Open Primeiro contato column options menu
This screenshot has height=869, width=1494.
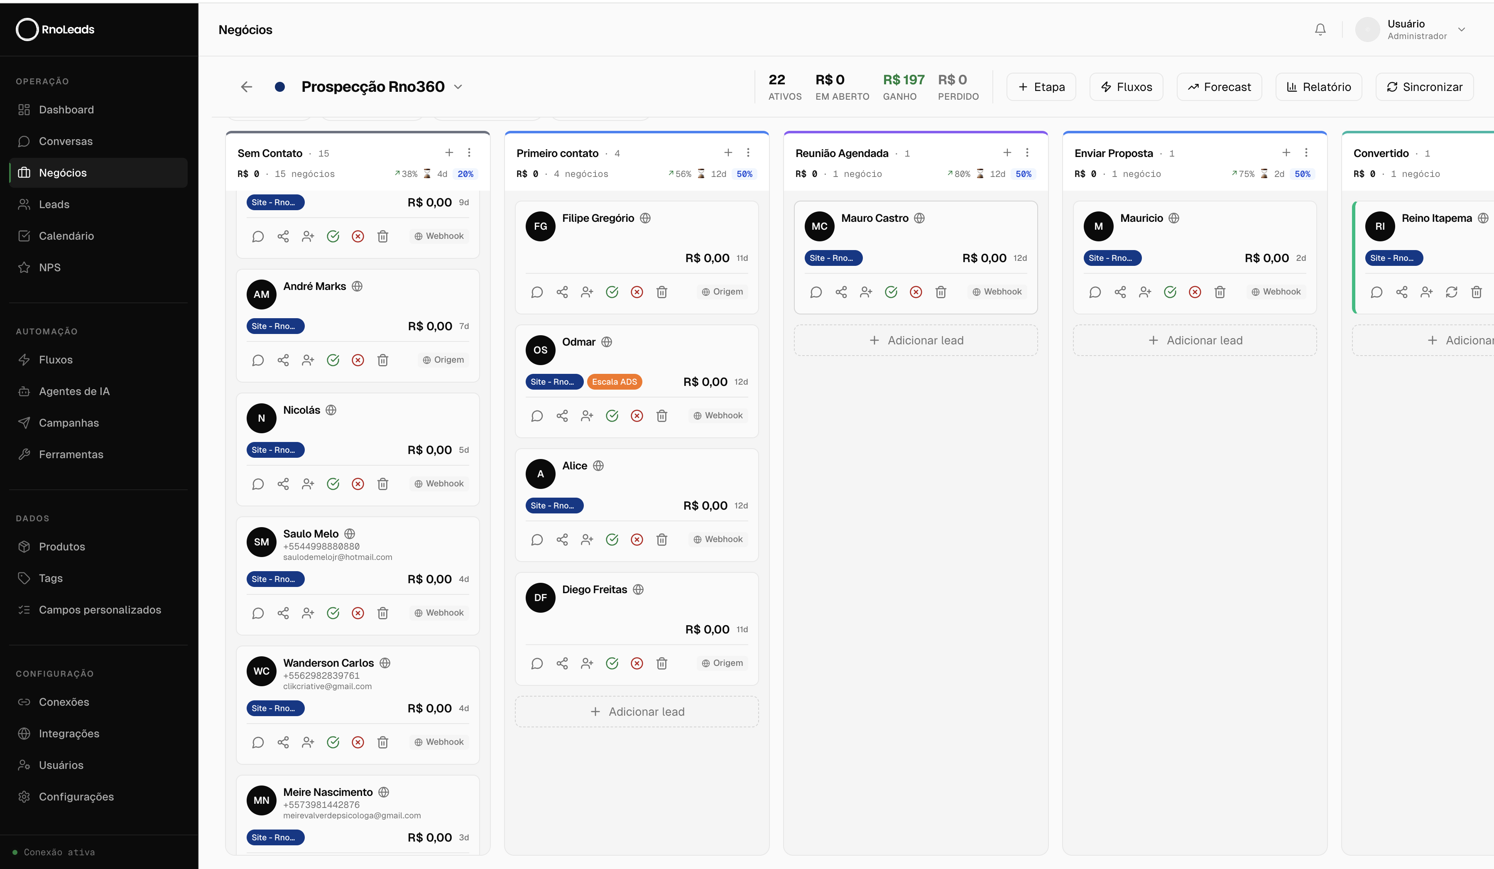tap(748, 152)
